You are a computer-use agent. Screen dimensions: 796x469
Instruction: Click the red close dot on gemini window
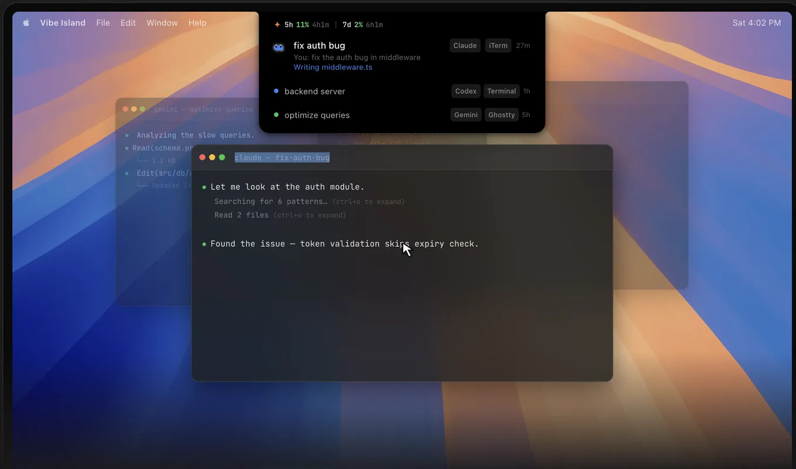(125, 109)
